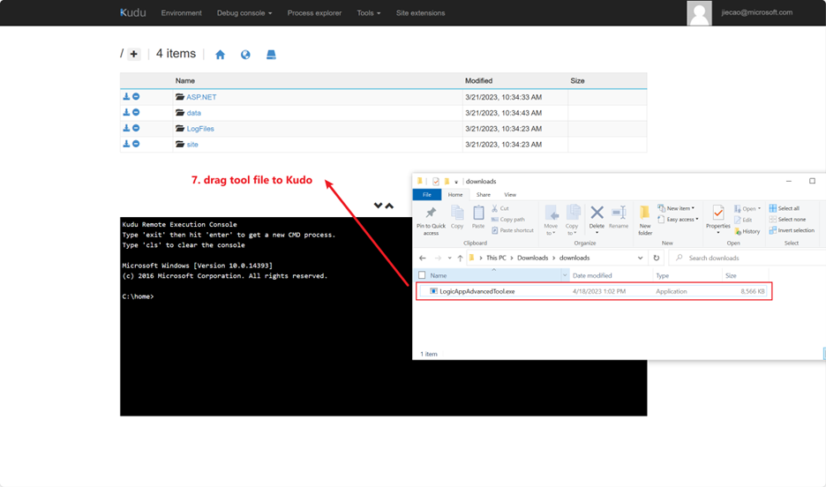The width and height of the screenshot is (826, 487).
Task: Open the LogFiles folder link
Action: point(200,129)
